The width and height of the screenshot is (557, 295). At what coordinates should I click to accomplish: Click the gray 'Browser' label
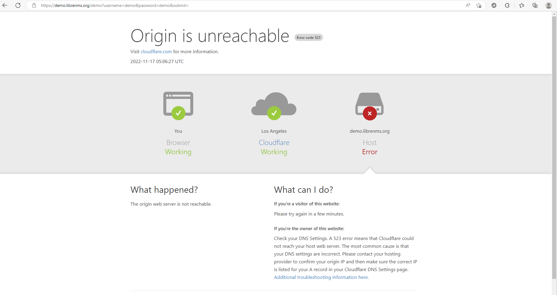point(178,143)
